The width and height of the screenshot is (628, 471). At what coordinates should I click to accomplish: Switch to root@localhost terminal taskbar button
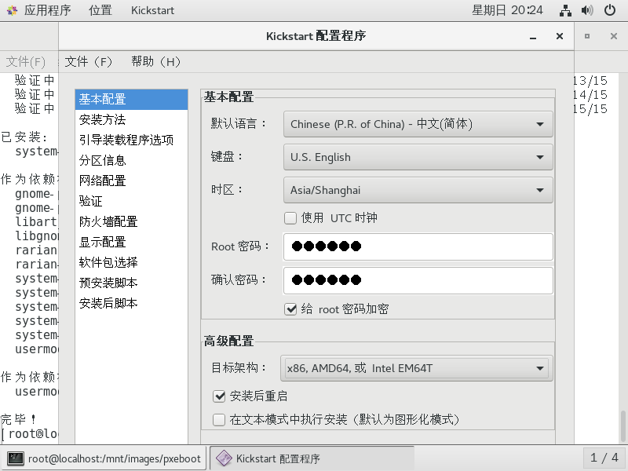click(x=104, y=458)
